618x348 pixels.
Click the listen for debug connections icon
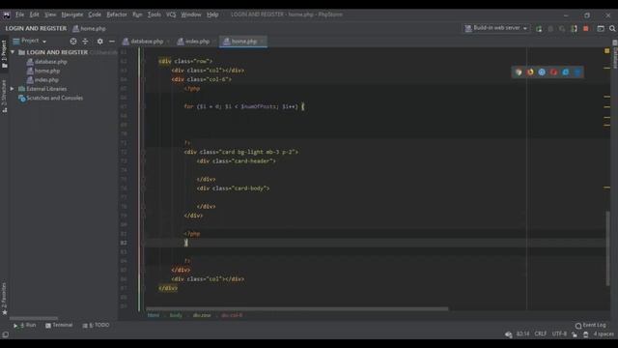(575, 28)
